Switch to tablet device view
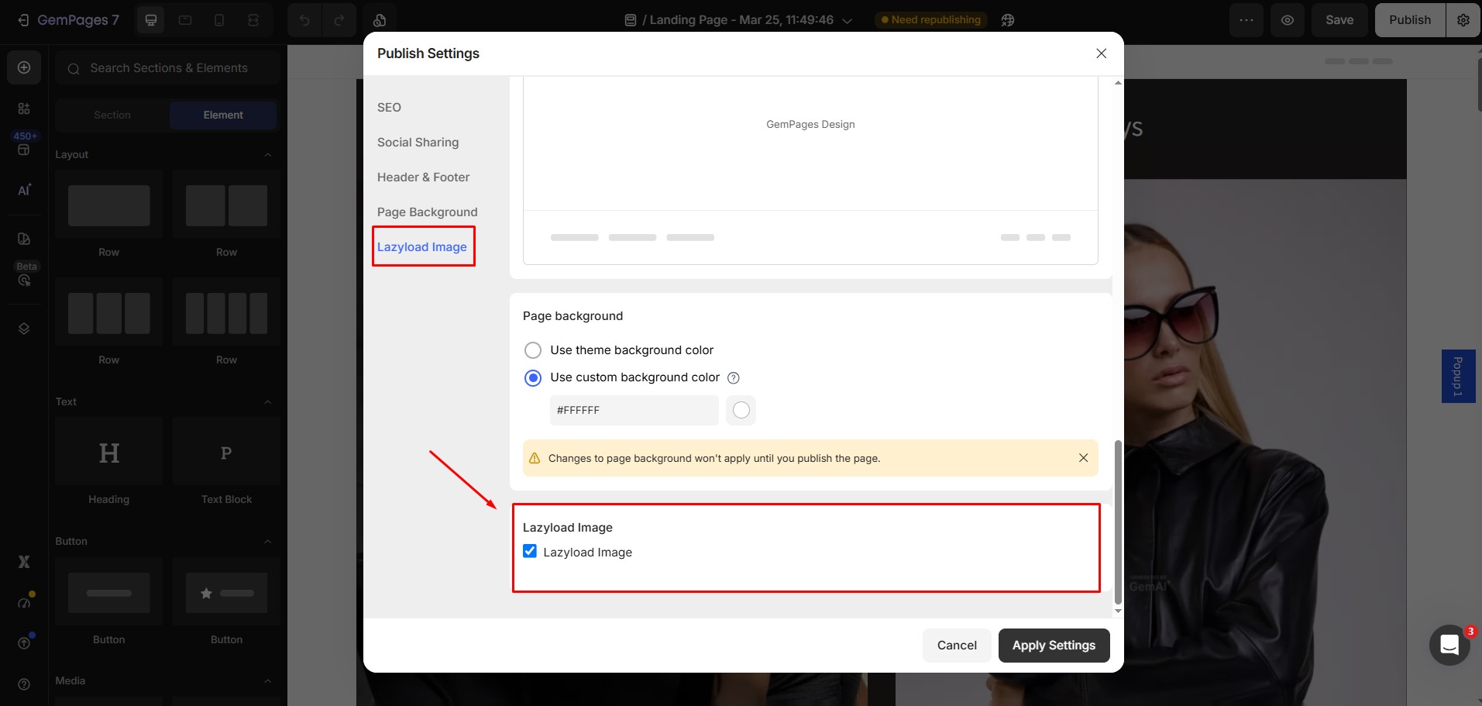1482x706 pixels. coord(185,20)
